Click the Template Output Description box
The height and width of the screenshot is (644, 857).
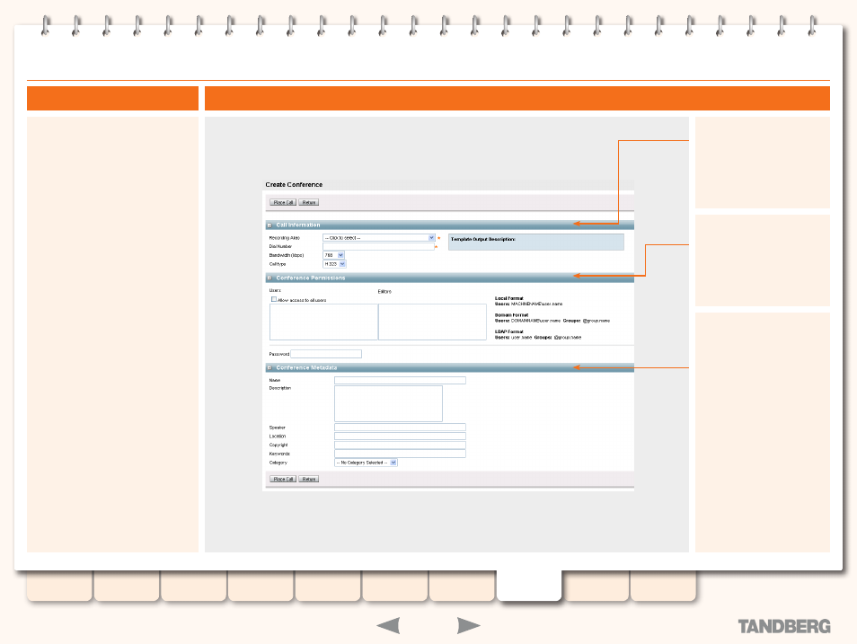tap(536, 243)
